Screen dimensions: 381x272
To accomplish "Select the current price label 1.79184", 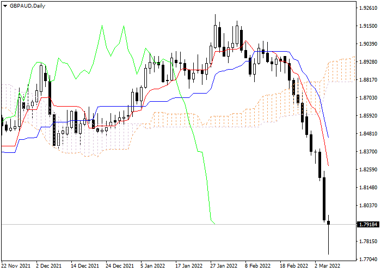I will (368, 224).
